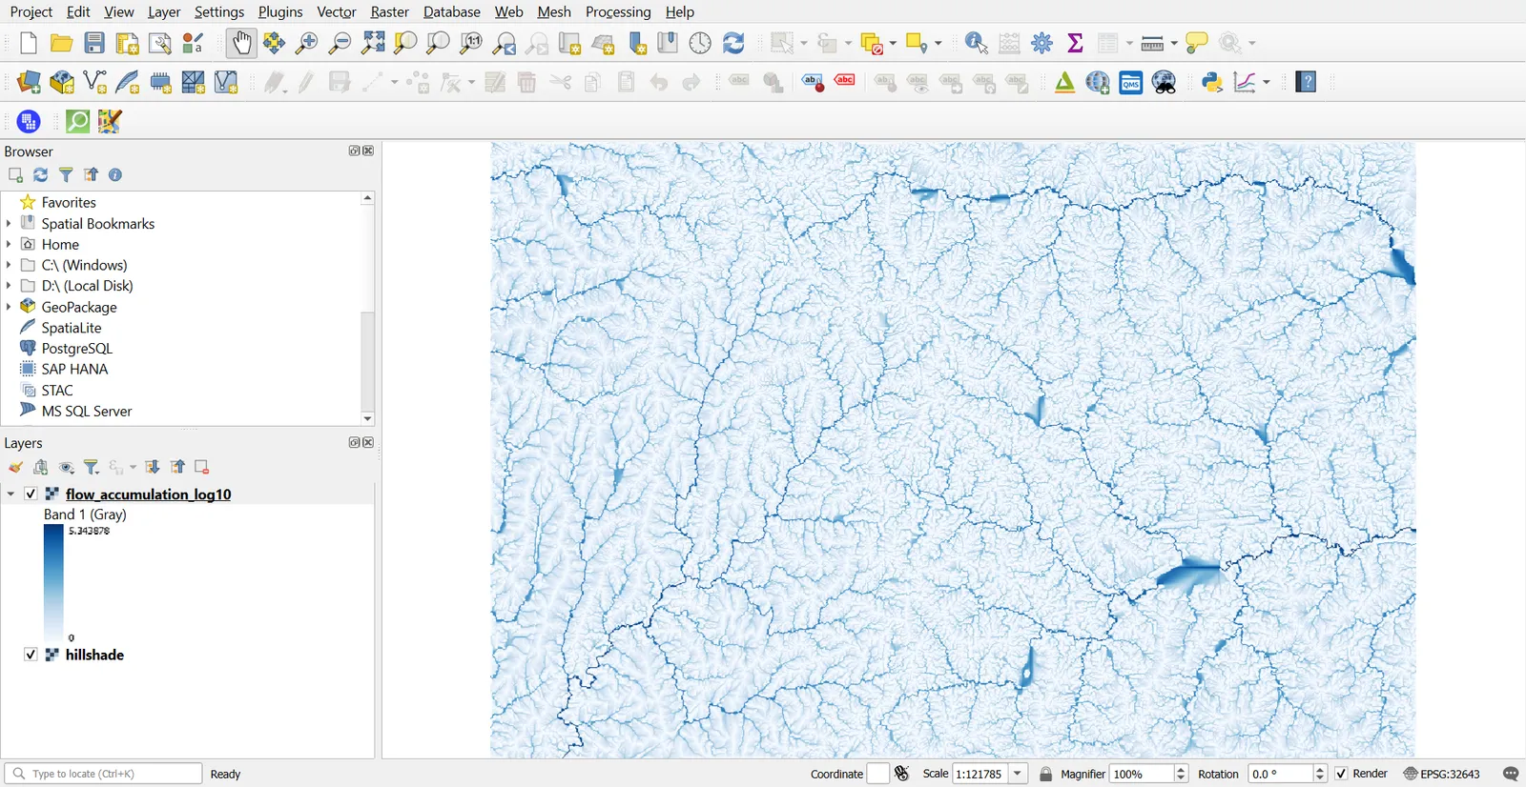
Task: Toggle the Render checkbox in the status bar
Action: tap(1341, 774)
